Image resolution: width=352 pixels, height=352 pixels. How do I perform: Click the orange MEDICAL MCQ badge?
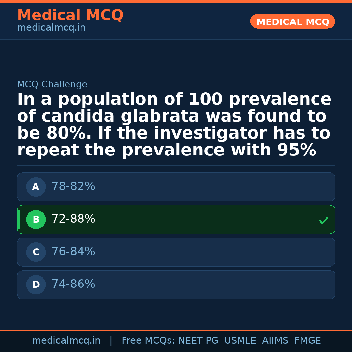tap(293, 22)
